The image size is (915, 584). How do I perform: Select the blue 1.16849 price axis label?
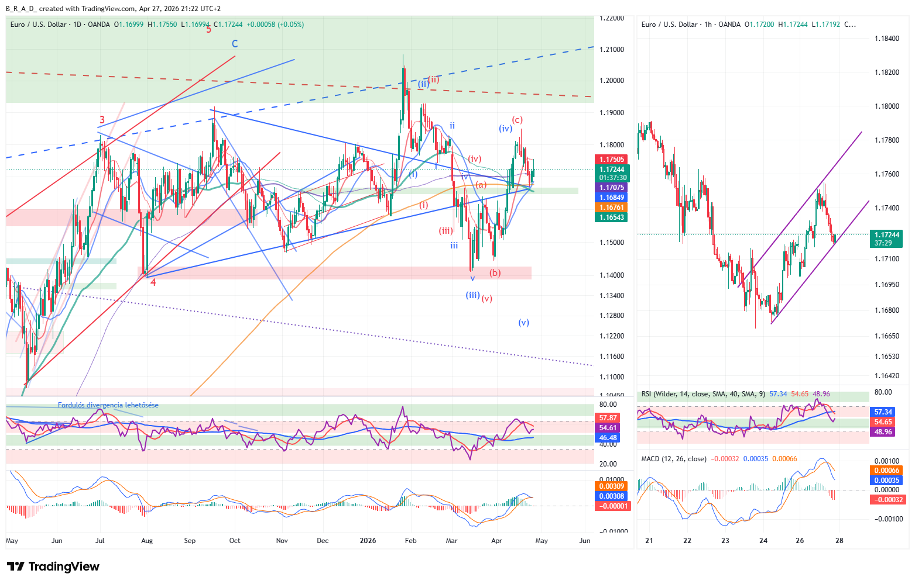click(x=611, y=198)
